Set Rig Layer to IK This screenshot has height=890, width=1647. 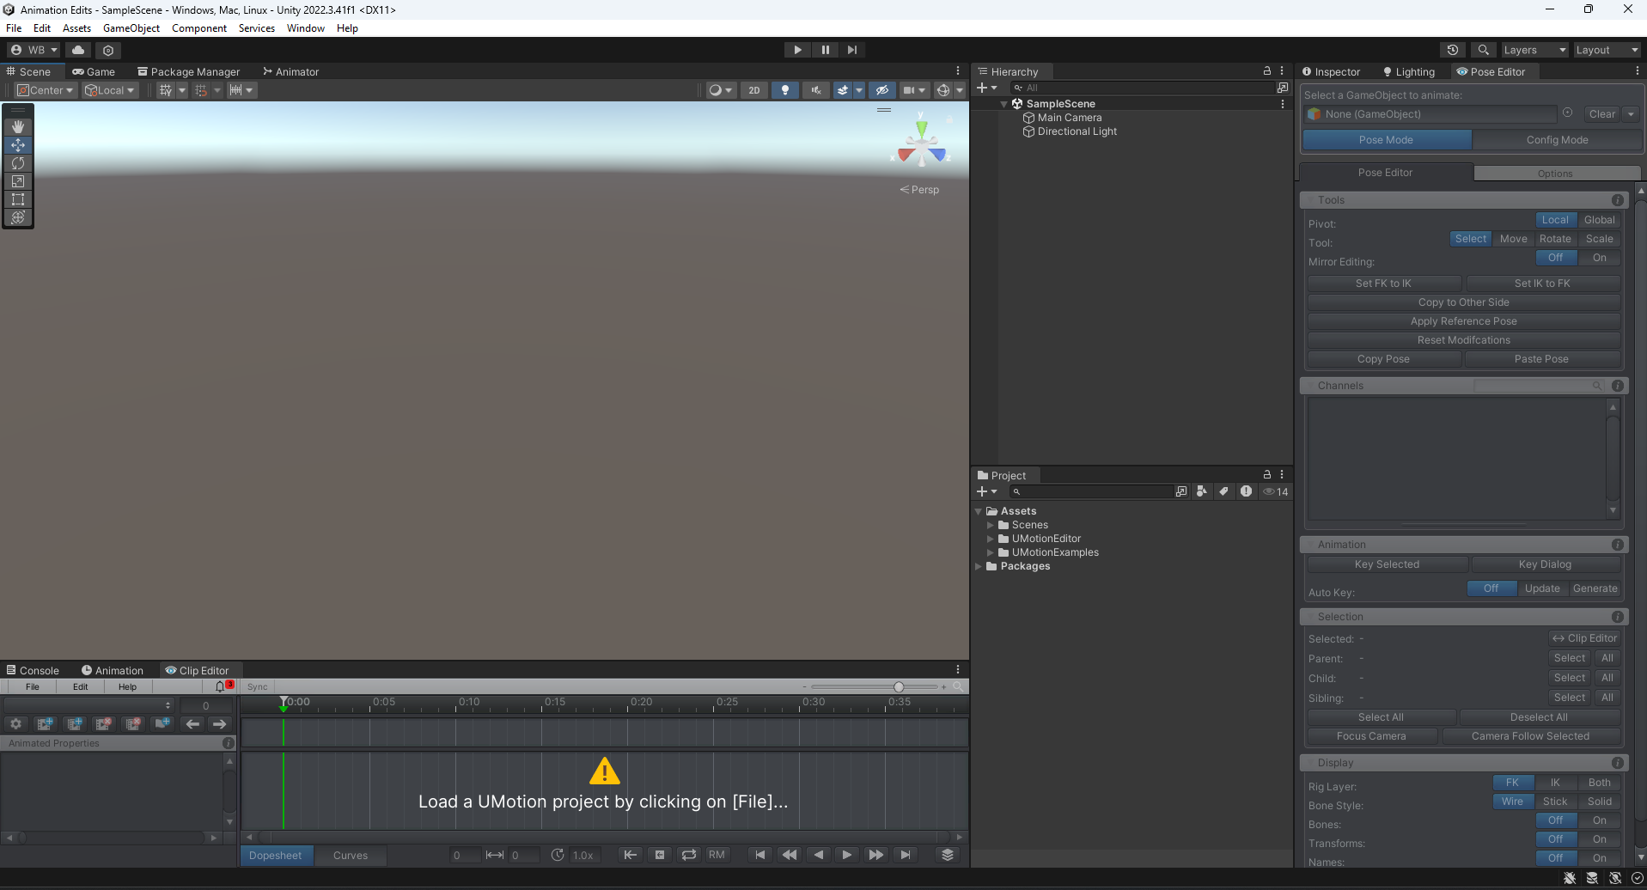1555,783
